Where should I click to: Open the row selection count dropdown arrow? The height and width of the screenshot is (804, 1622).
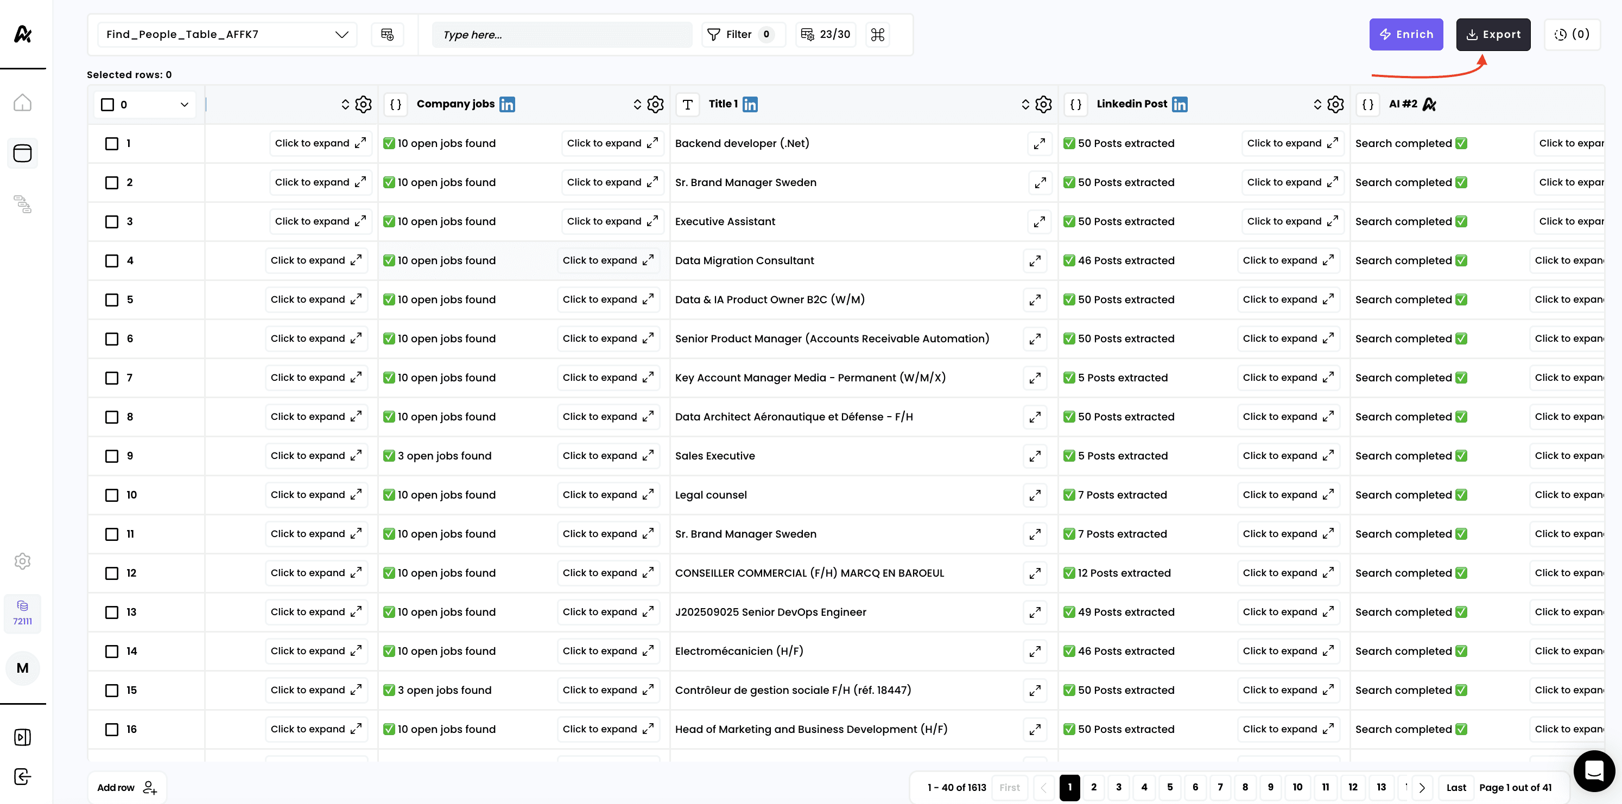click(185, 104)
